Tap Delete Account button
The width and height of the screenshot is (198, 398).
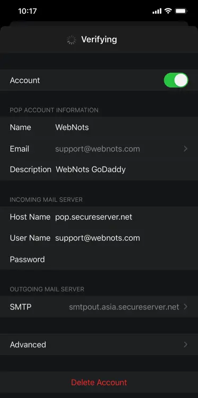point(99,382)
